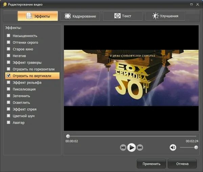Skip forward with the next button

coord(140,148)
